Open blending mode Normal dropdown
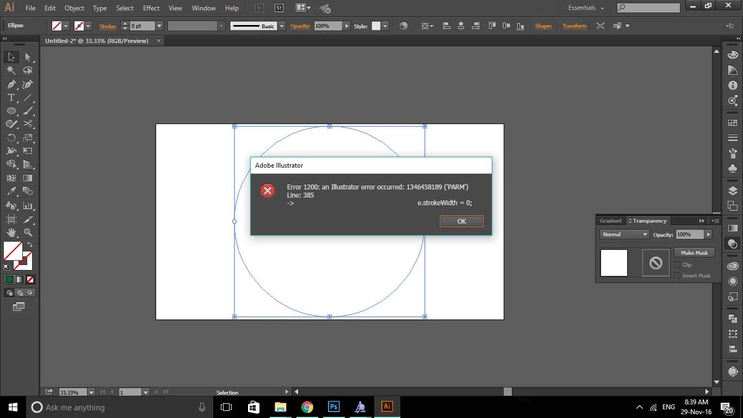Screen dimensions: 743x418 (x=624, y=234)
